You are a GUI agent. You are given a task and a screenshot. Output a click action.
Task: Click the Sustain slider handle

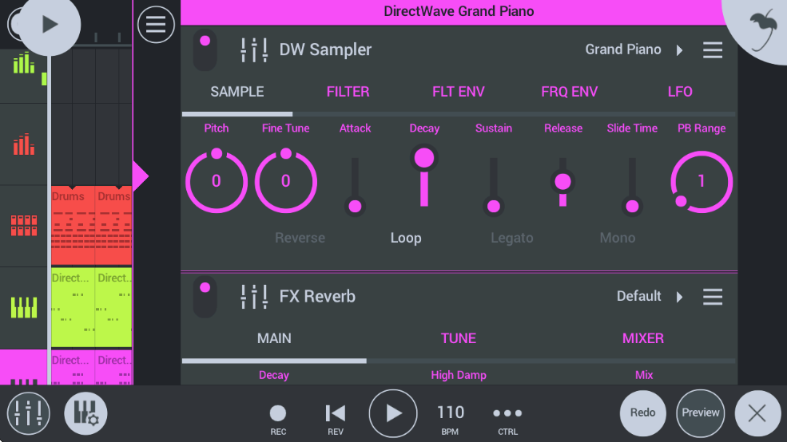(x=494, y=206)
